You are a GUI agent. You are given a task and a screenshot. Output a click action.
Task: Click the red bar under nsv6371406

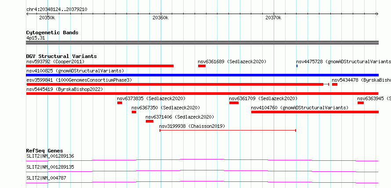pos(150,121)
